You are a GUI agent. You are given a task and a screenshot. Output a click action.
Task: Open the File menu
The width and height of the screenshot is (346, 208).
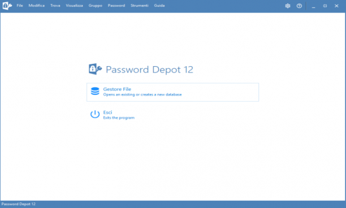click(20, 6)
